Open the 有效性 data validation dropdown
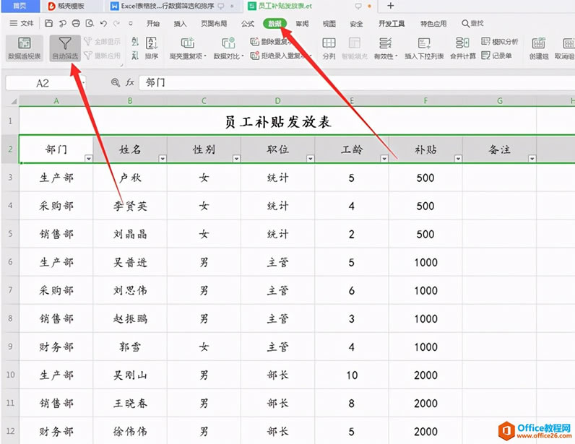Screen dimensions: 575x444 (x=386, y=48)
